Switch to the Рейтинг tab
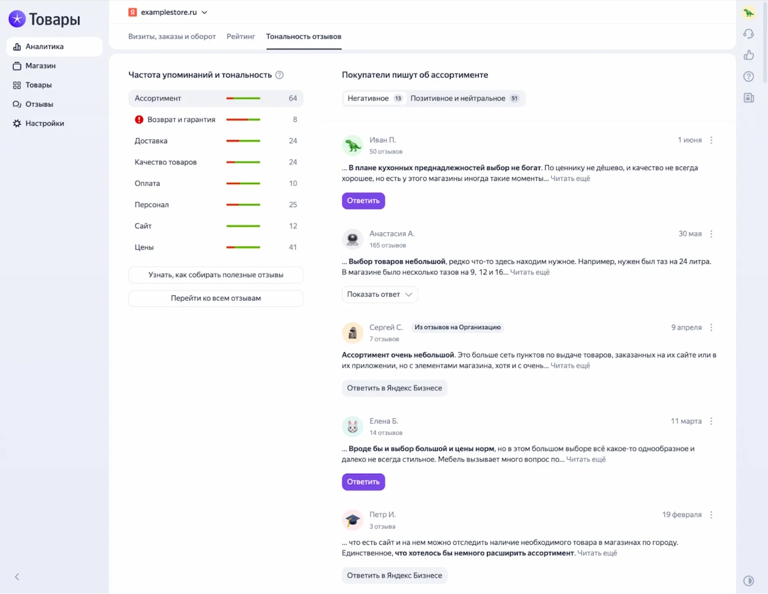This screenshot has width=768, height=594. pyautogui.click(x=241, y=36)
